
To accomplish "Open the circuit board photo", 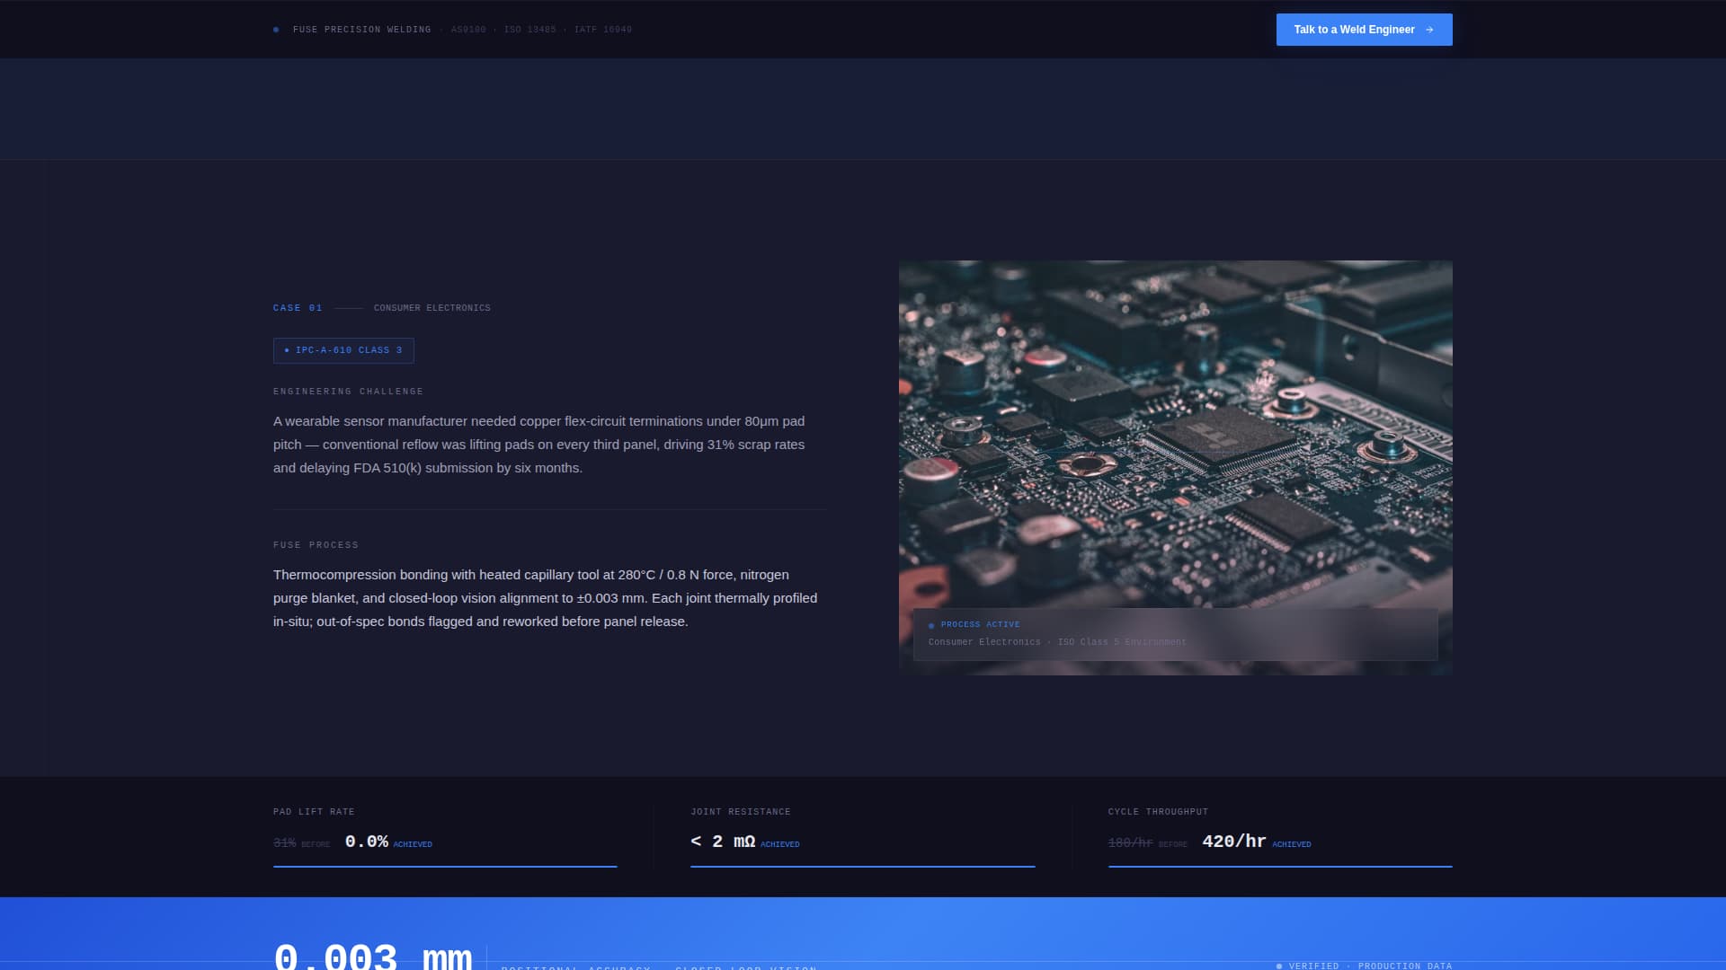I will click(1175, 468).
